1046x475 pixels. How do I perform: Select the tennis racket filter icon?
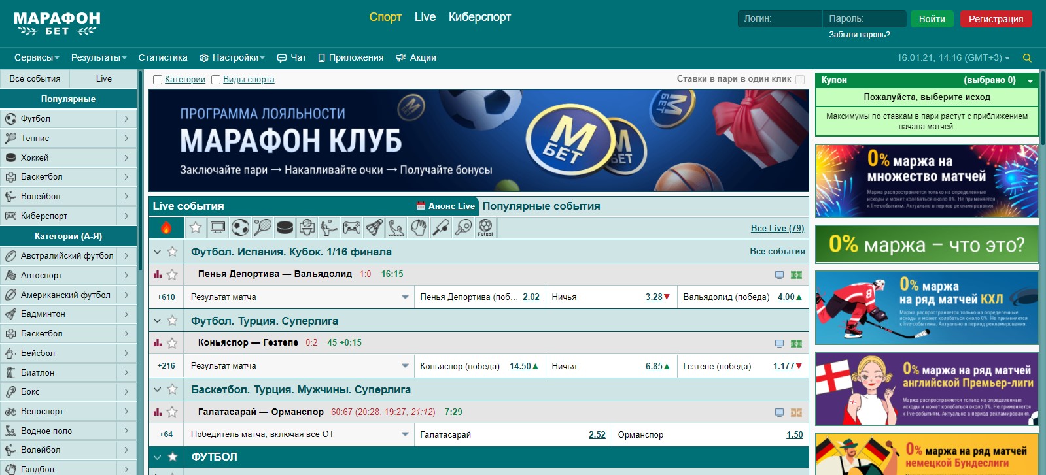[x=262, y=227]
